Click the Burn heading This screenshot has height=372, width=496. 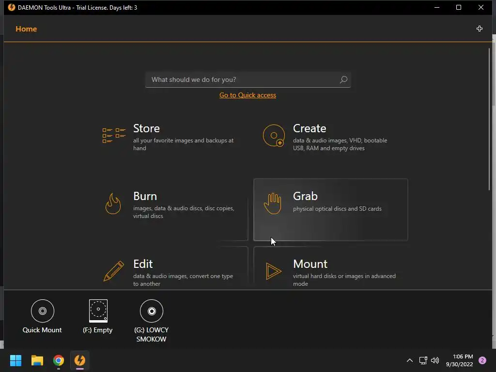point(145,196)
